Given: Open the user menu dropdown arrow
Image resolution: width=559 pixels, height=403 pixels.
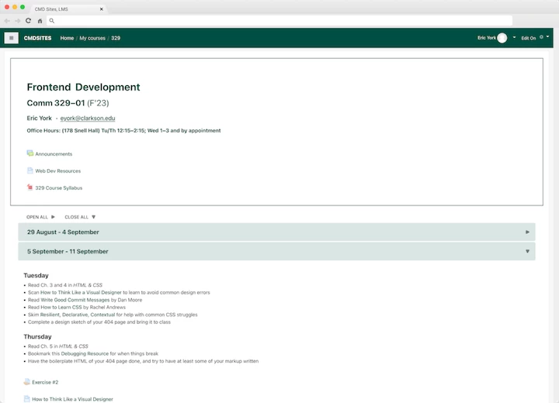Looking at the screenshot, I should [x=514, y=37].
